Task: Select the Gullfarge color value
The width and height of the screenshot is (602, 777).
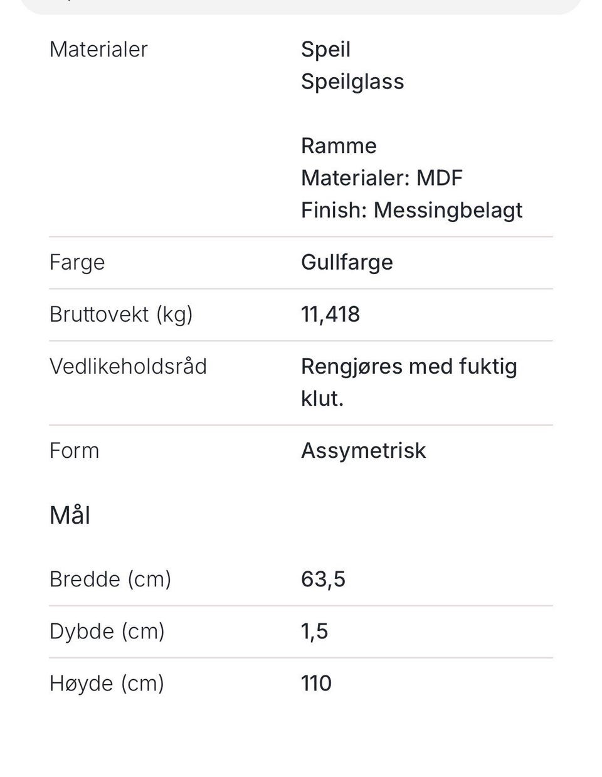Action: pos(347,262)
